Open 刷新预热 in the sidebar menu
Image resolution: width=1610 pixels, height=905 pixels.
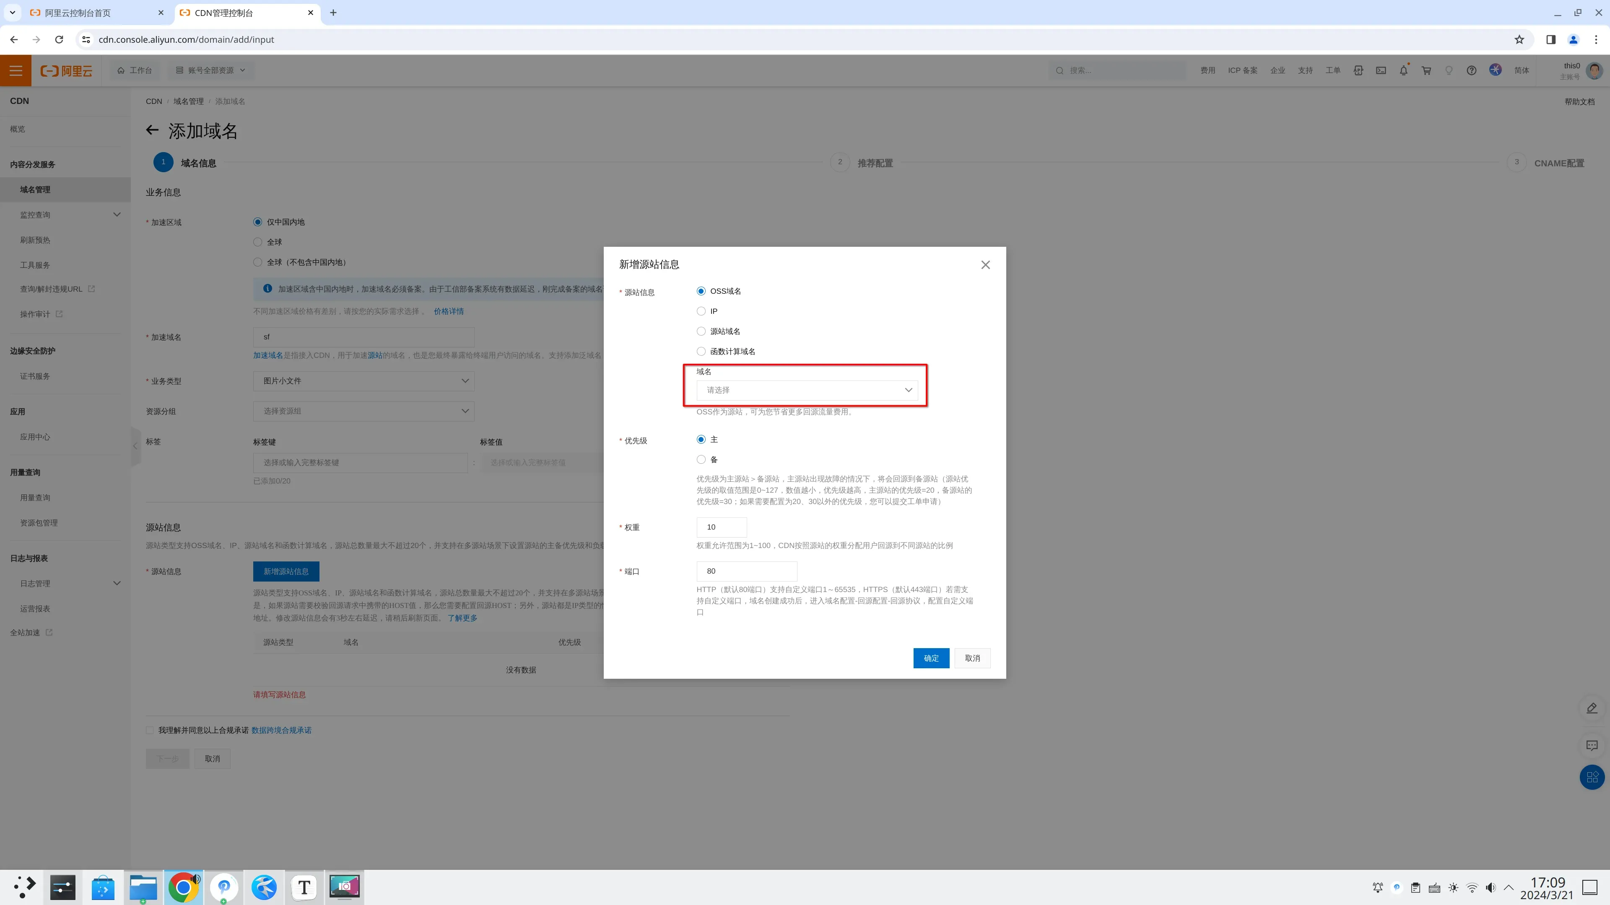(x=35, y=240)
